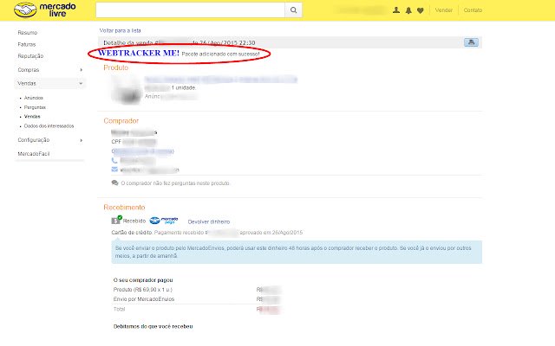This screenshot has width=555, height=346.
Task: Click the Recebido payment status icon
Action: (x=116, y=220)
